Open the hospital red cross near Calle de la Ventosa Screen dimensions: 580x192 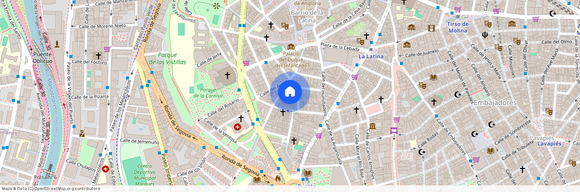coord(237,127)
